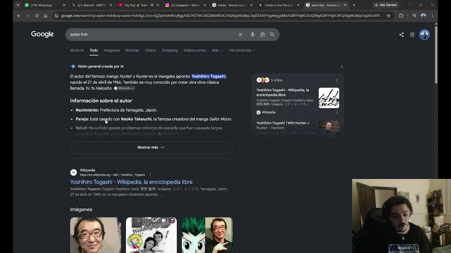Click the Imágenes section heading
451x253 pixels.
(81, 209)
